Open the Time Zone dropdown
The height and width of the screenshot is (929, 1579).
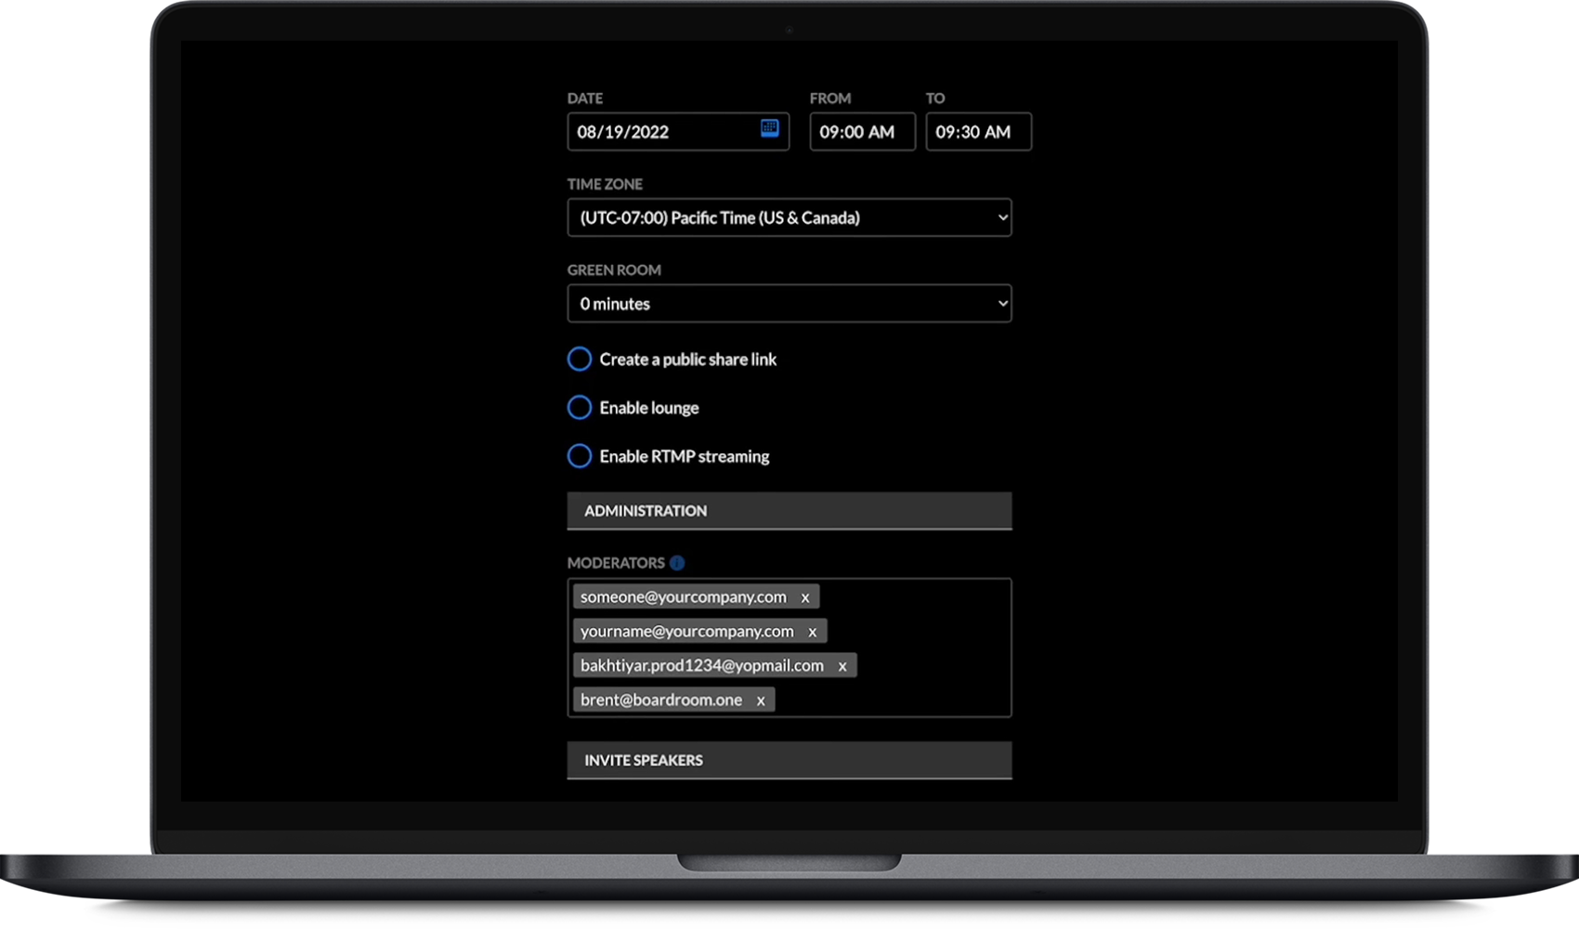789,217
